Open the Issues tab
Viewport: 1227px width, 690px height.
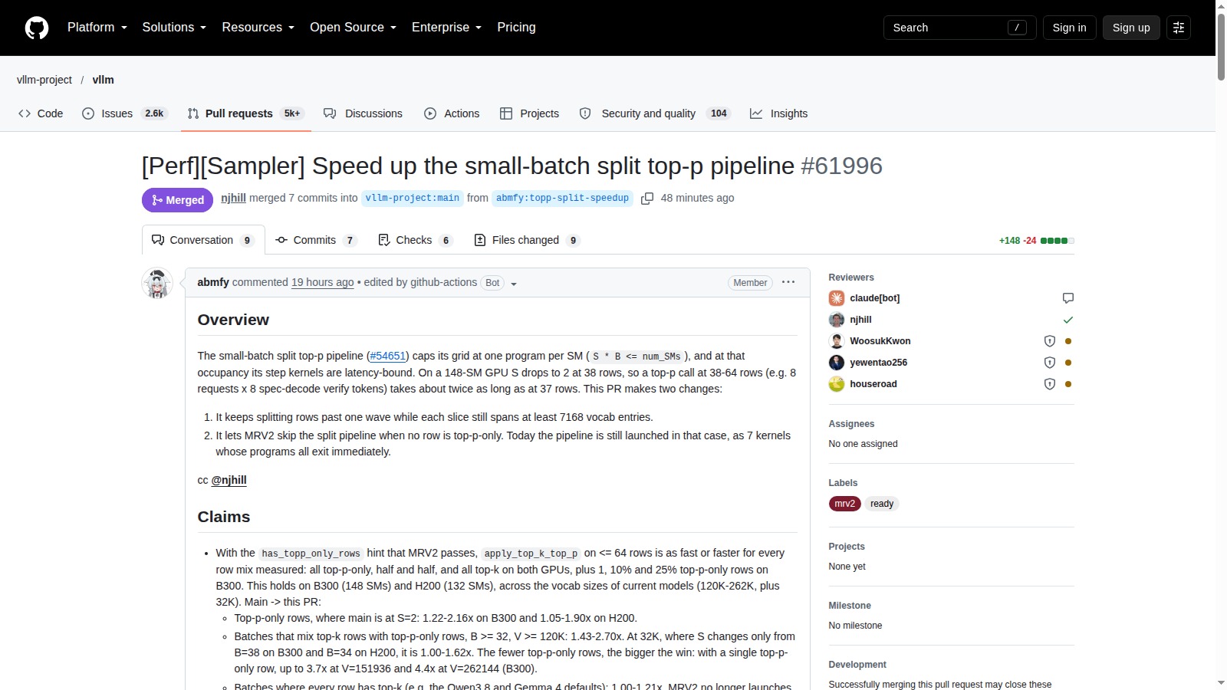tap(125, 113)
